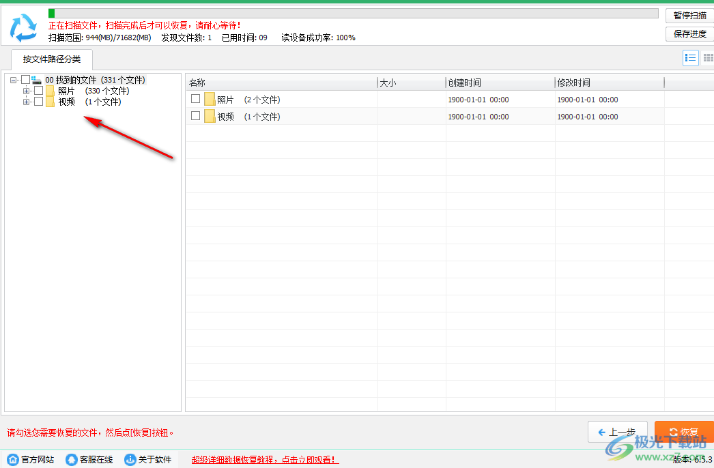Image resolution: width=714 pixels, height=468 pixels.
Task: Click the scan progress bar
Action: [354, 13]
